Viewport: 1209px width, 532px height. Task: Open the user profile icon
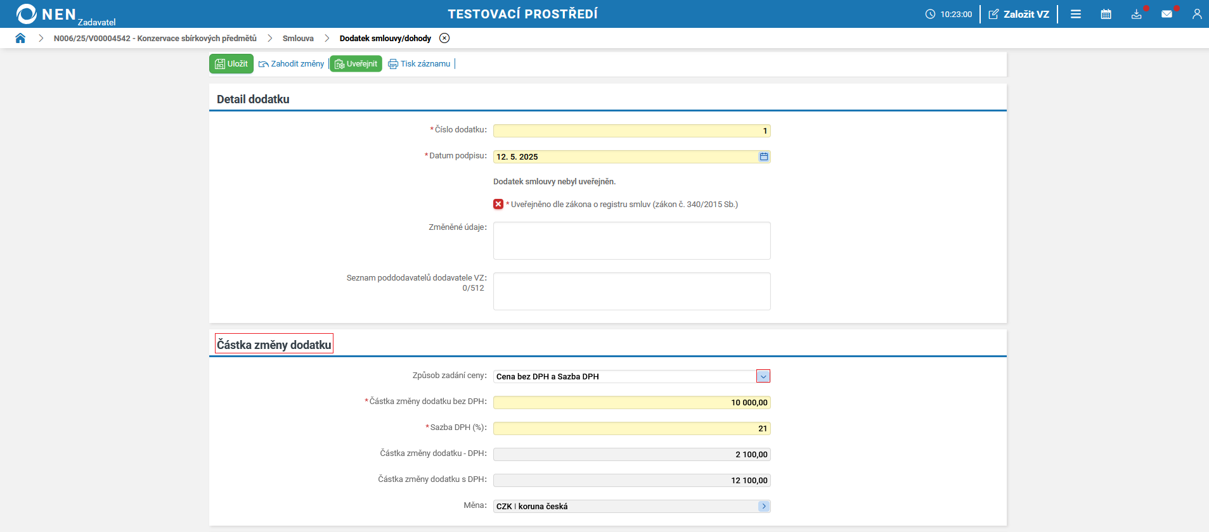pos(1197,14)
